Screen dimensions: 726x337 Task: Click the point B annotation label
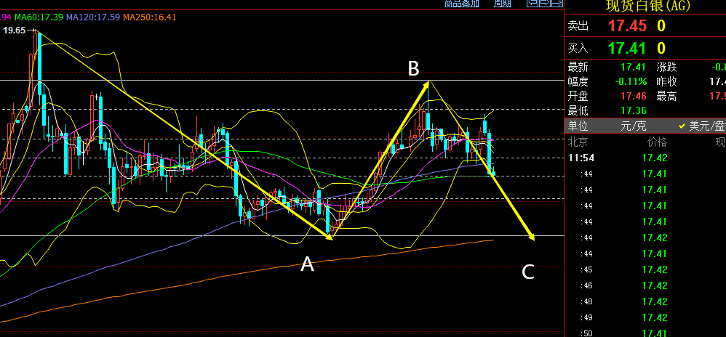(413, 68)
